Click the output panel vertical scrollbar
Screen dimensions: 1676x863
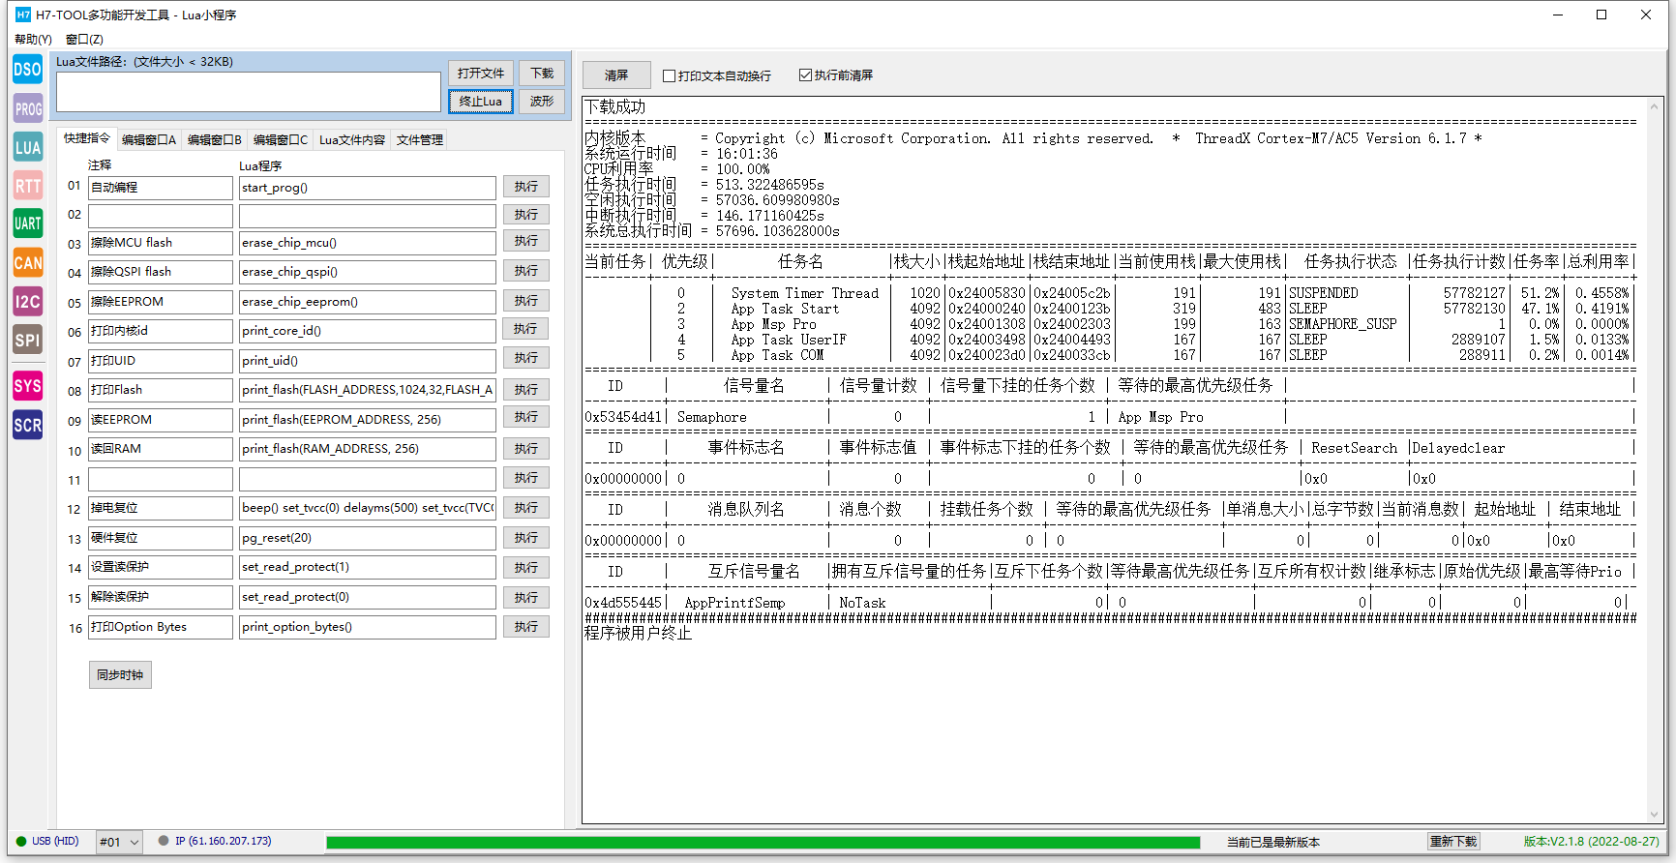click(x=1656, y=460)
